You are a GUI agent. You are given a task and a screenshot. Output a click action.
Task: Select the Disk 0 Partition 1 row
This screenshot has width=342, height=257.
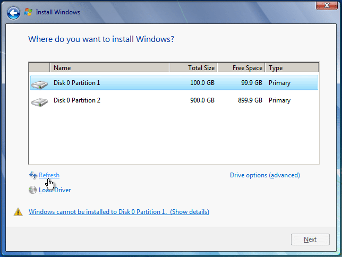coord(174,83)
